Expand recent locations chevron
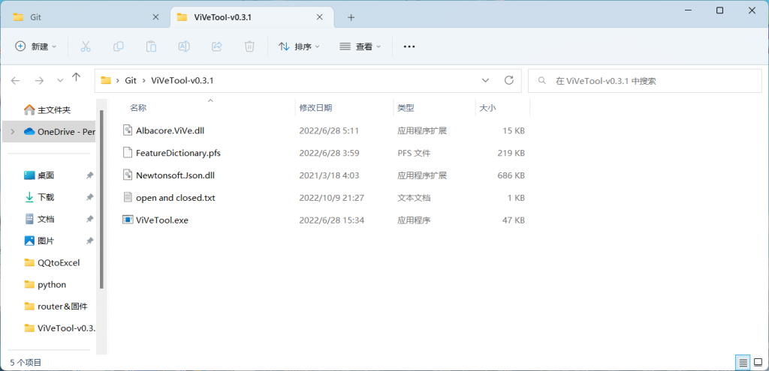 (x=60, y=81)
